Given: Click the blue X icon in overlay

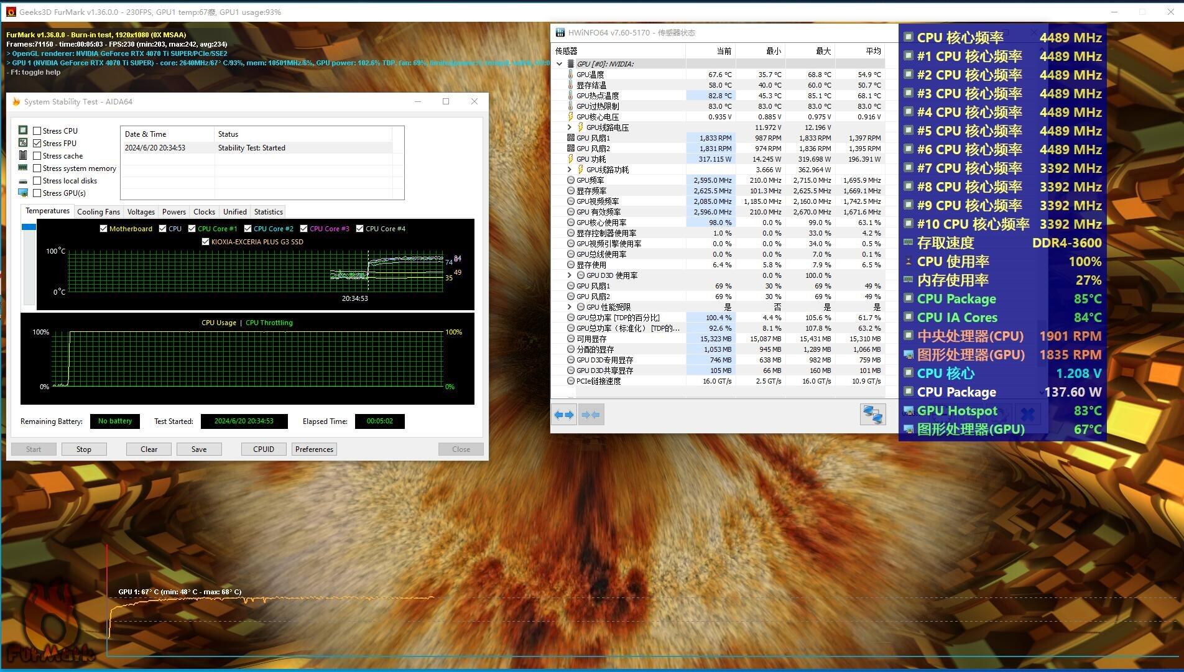Looking at the screenshot, I should (x=1027, y=413).
